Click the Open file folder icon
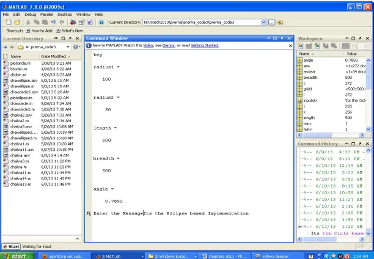374x259 pixels. (17, 22)
